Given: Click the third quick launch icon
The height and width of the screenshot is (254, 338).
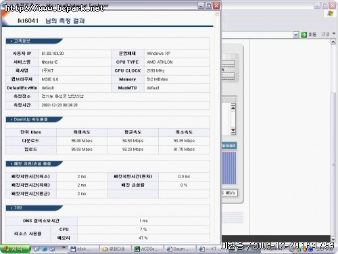Looking at the screenshot, I should click(x=53, y=249).
